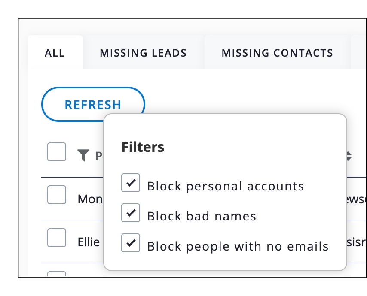Check the box next to Ellie
The height and width of the screenshot is (296, 367).
57,238
